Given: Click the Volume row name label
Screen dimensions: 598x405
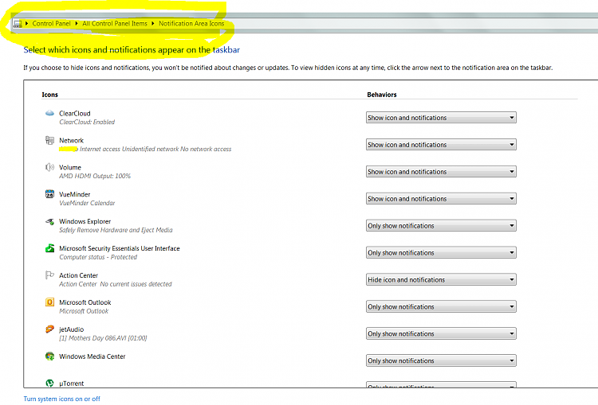Looking at the screenshot, I should (x=70, y=167).
